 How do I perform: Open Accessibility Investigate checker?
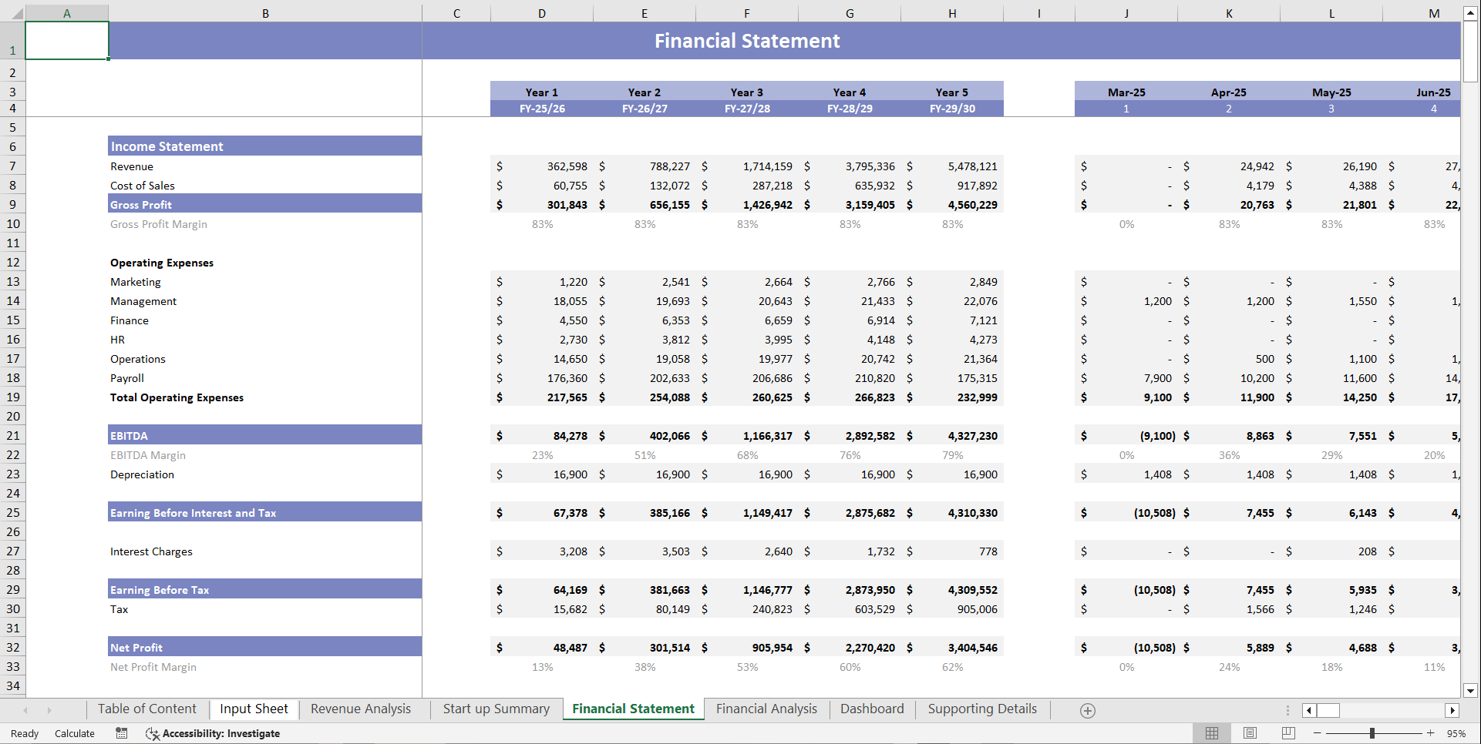[213, 733]
